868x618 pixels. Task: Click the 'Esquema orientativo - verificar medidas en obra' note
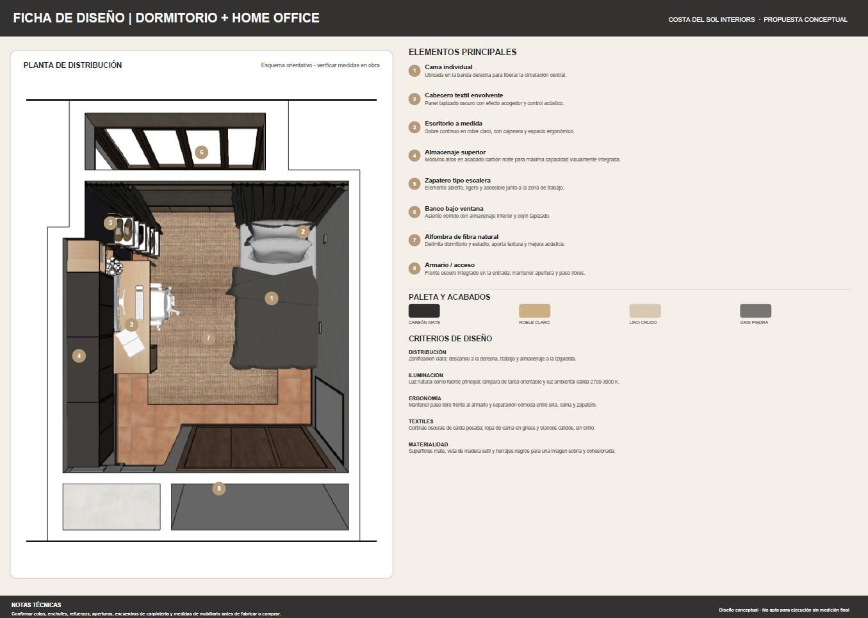click(320, 65)
